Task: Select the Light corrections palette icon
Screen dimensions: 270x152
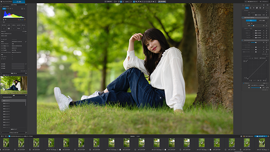Action: (x=247, y=8)
